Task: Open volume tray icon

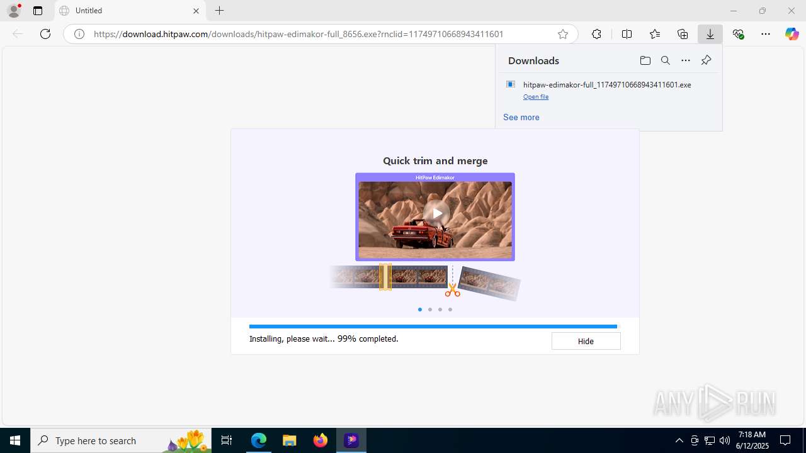Action: pyautogui.click(x=725, y=440)
